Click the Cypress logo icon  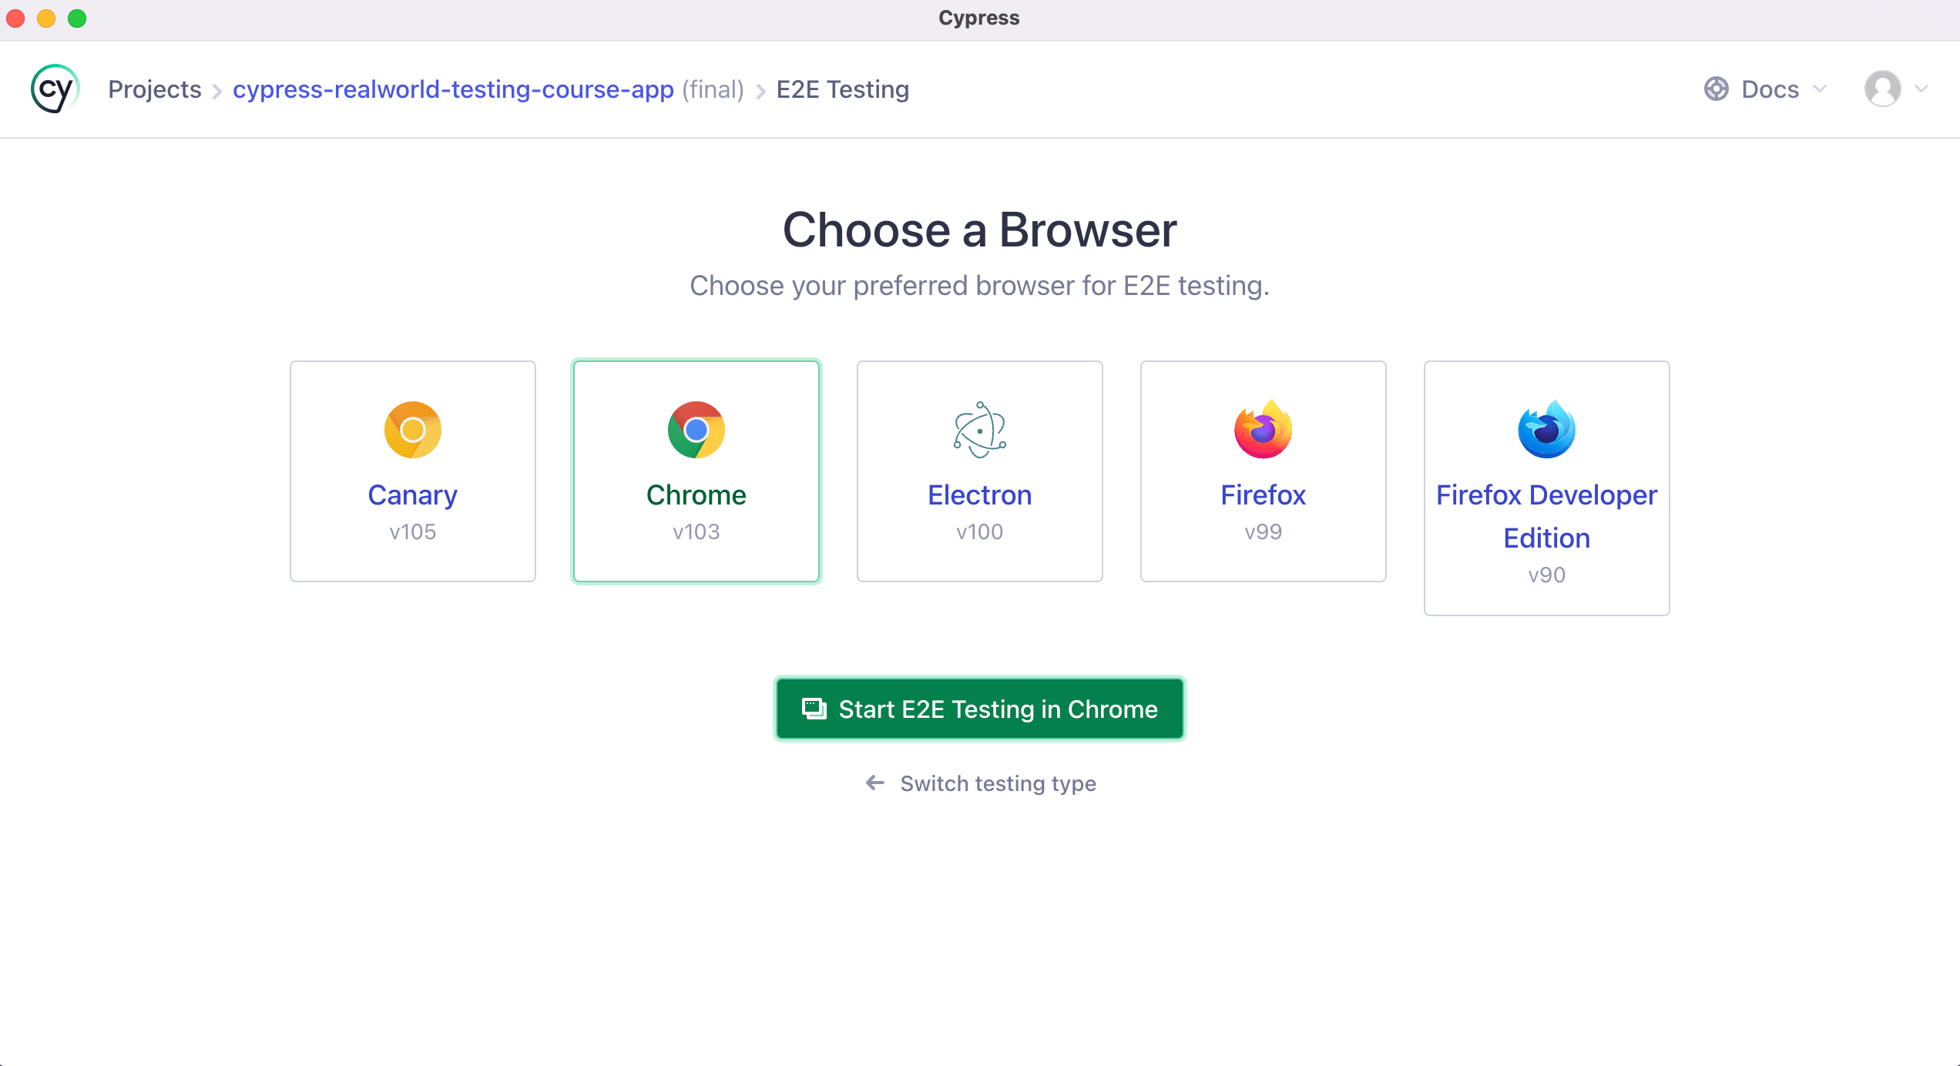click(54, 89)
